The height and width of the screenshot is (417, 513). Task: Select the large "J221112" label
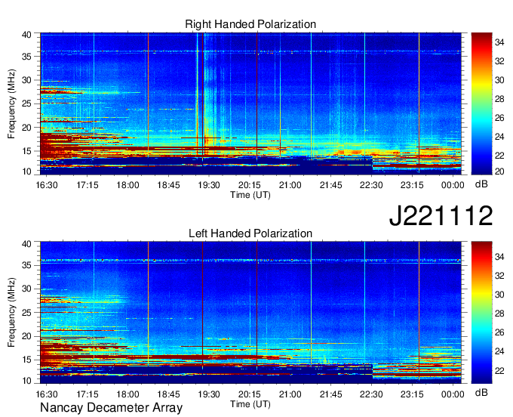click(x=441, y=216)
